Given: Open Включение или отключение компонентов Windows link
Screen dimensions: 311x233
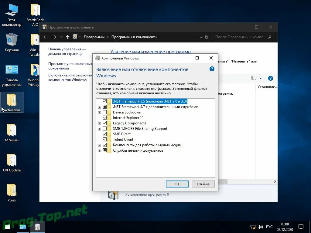Looking at the screenshot, I should click(x=70, y=77).
